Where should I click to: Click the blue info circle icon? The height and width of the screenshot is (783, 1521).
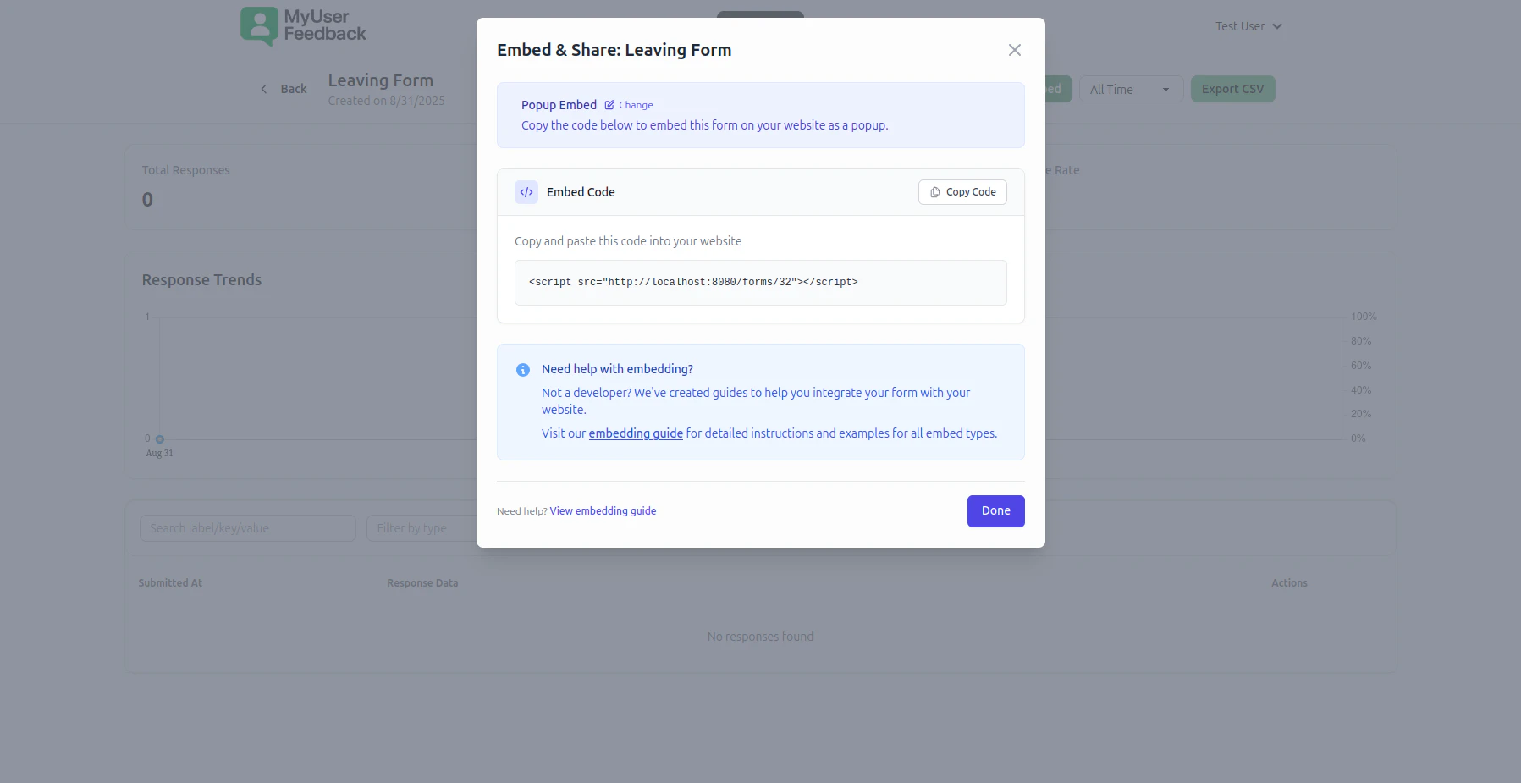coord(523,370)
